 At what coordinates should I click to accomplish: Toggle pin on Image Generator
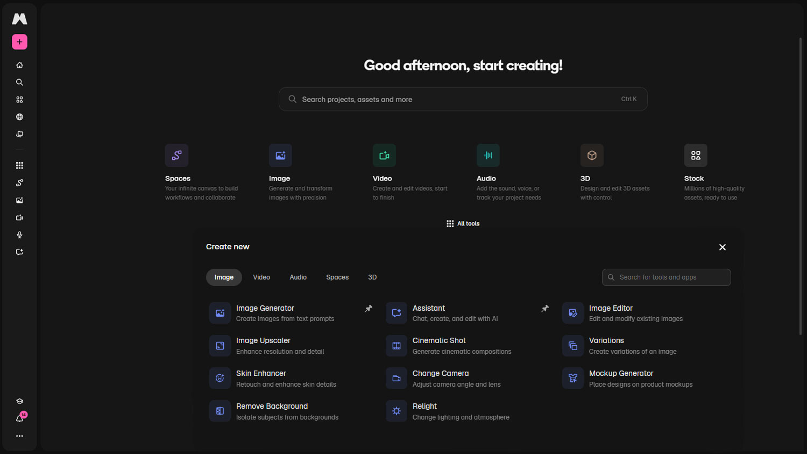pyautogui.click(x=369, y=309)
